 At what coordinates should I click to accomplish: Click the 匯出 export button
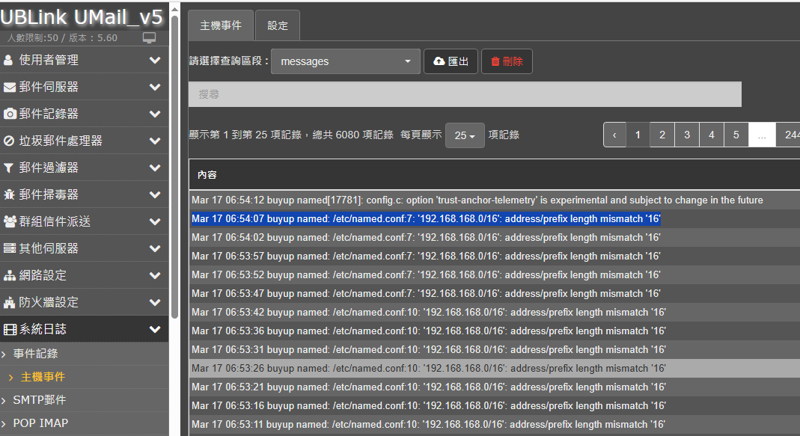(451, 61)
